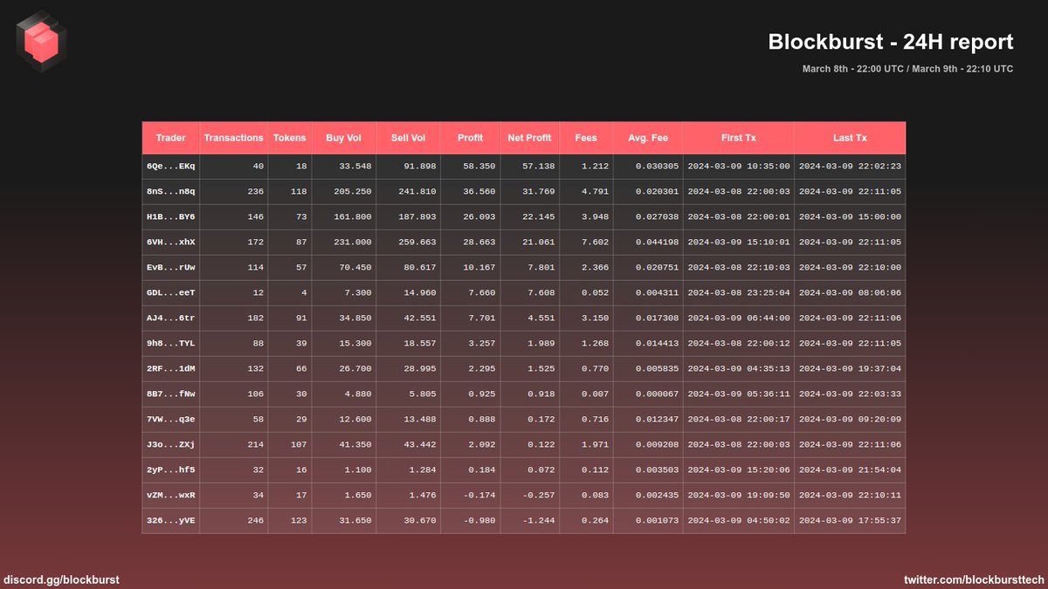Sort by the Sell Vol column header
This screenshot has height=589, width=1048.
tap(407, 137)
